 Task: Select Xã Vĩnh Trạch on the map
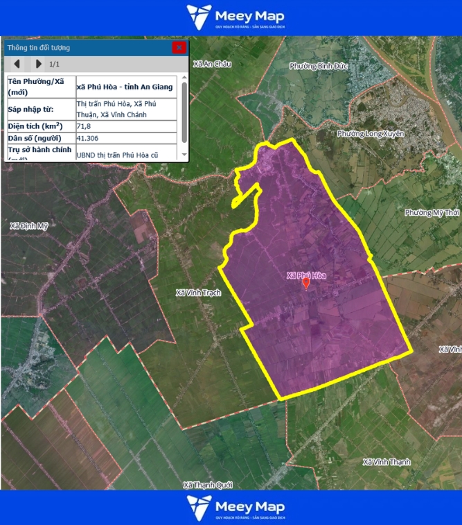(198, 293)
